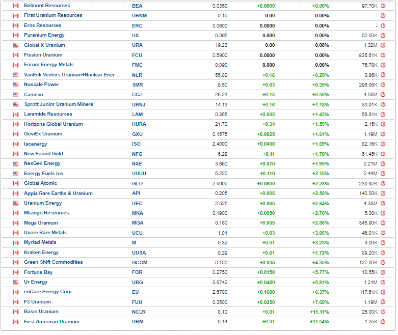Click the clock icon in Puranium Energy row

[383, 36]
